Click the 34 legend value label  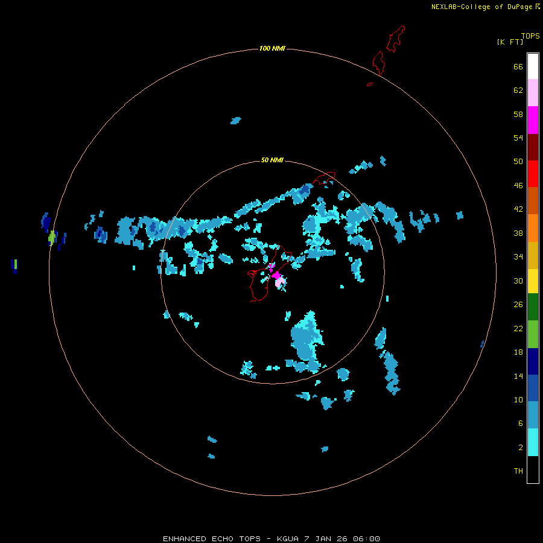[518, 257]
